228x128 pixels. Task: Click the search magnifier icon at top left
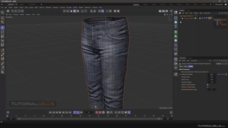pyautogui.click(x=2, y=12)
